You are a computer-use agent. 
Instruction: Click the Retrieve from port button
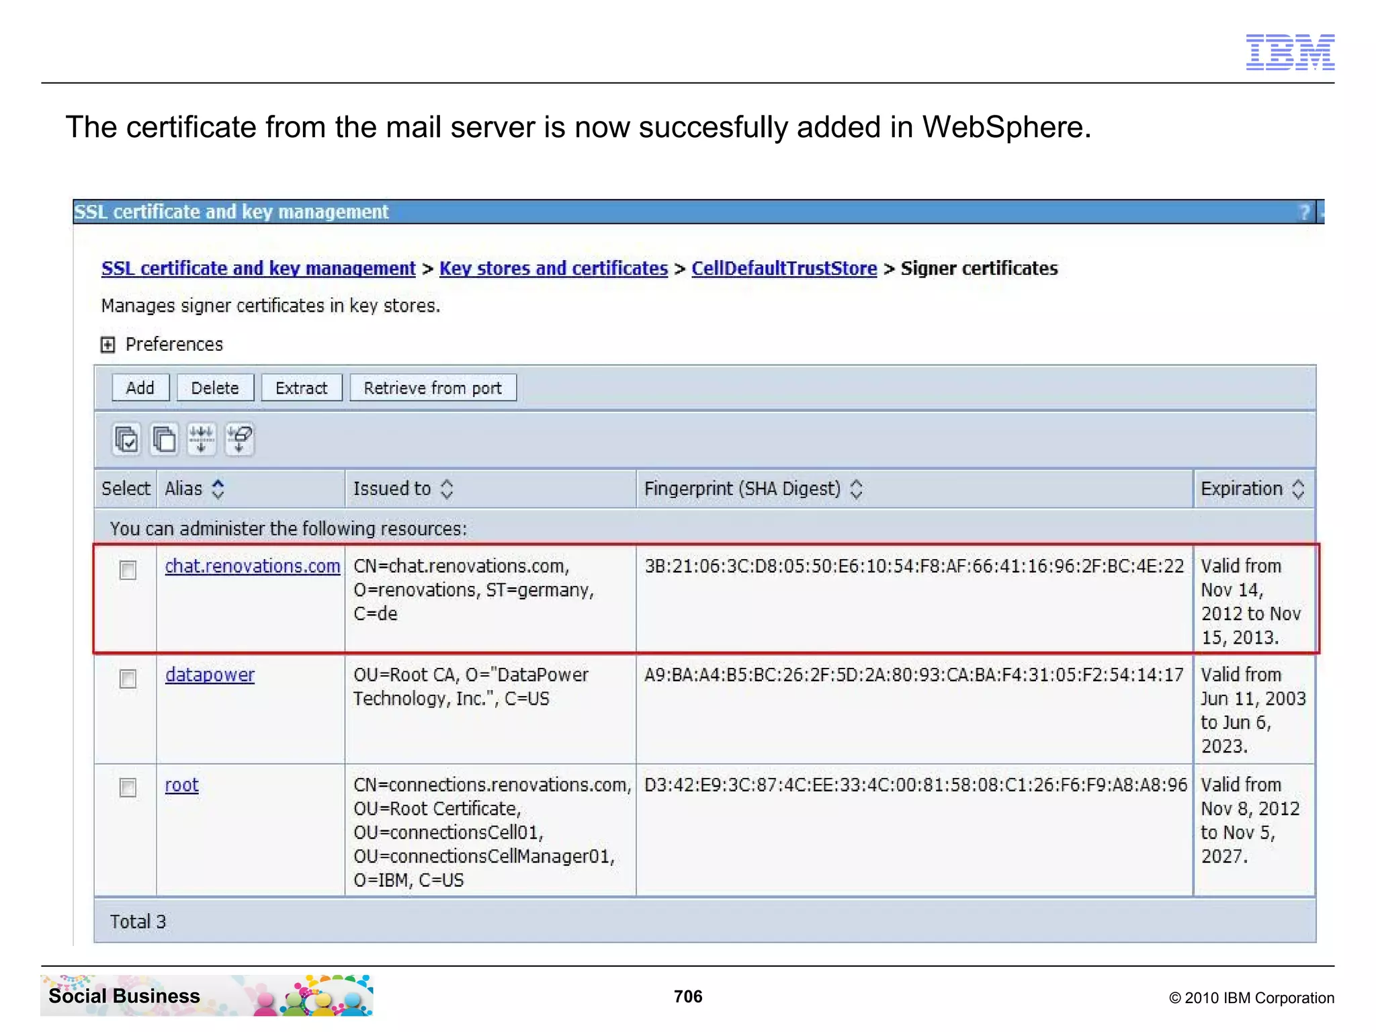point(433,388)
